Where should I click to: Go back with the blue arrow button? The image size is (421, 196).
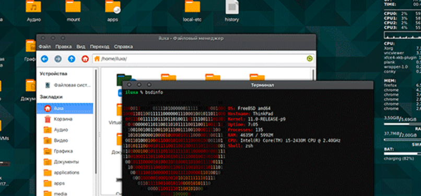(44, 59)
